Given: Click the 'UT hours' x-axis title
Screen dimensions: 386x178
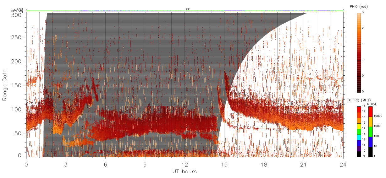Looking at the screenshot, I should (x=185, y=172).
